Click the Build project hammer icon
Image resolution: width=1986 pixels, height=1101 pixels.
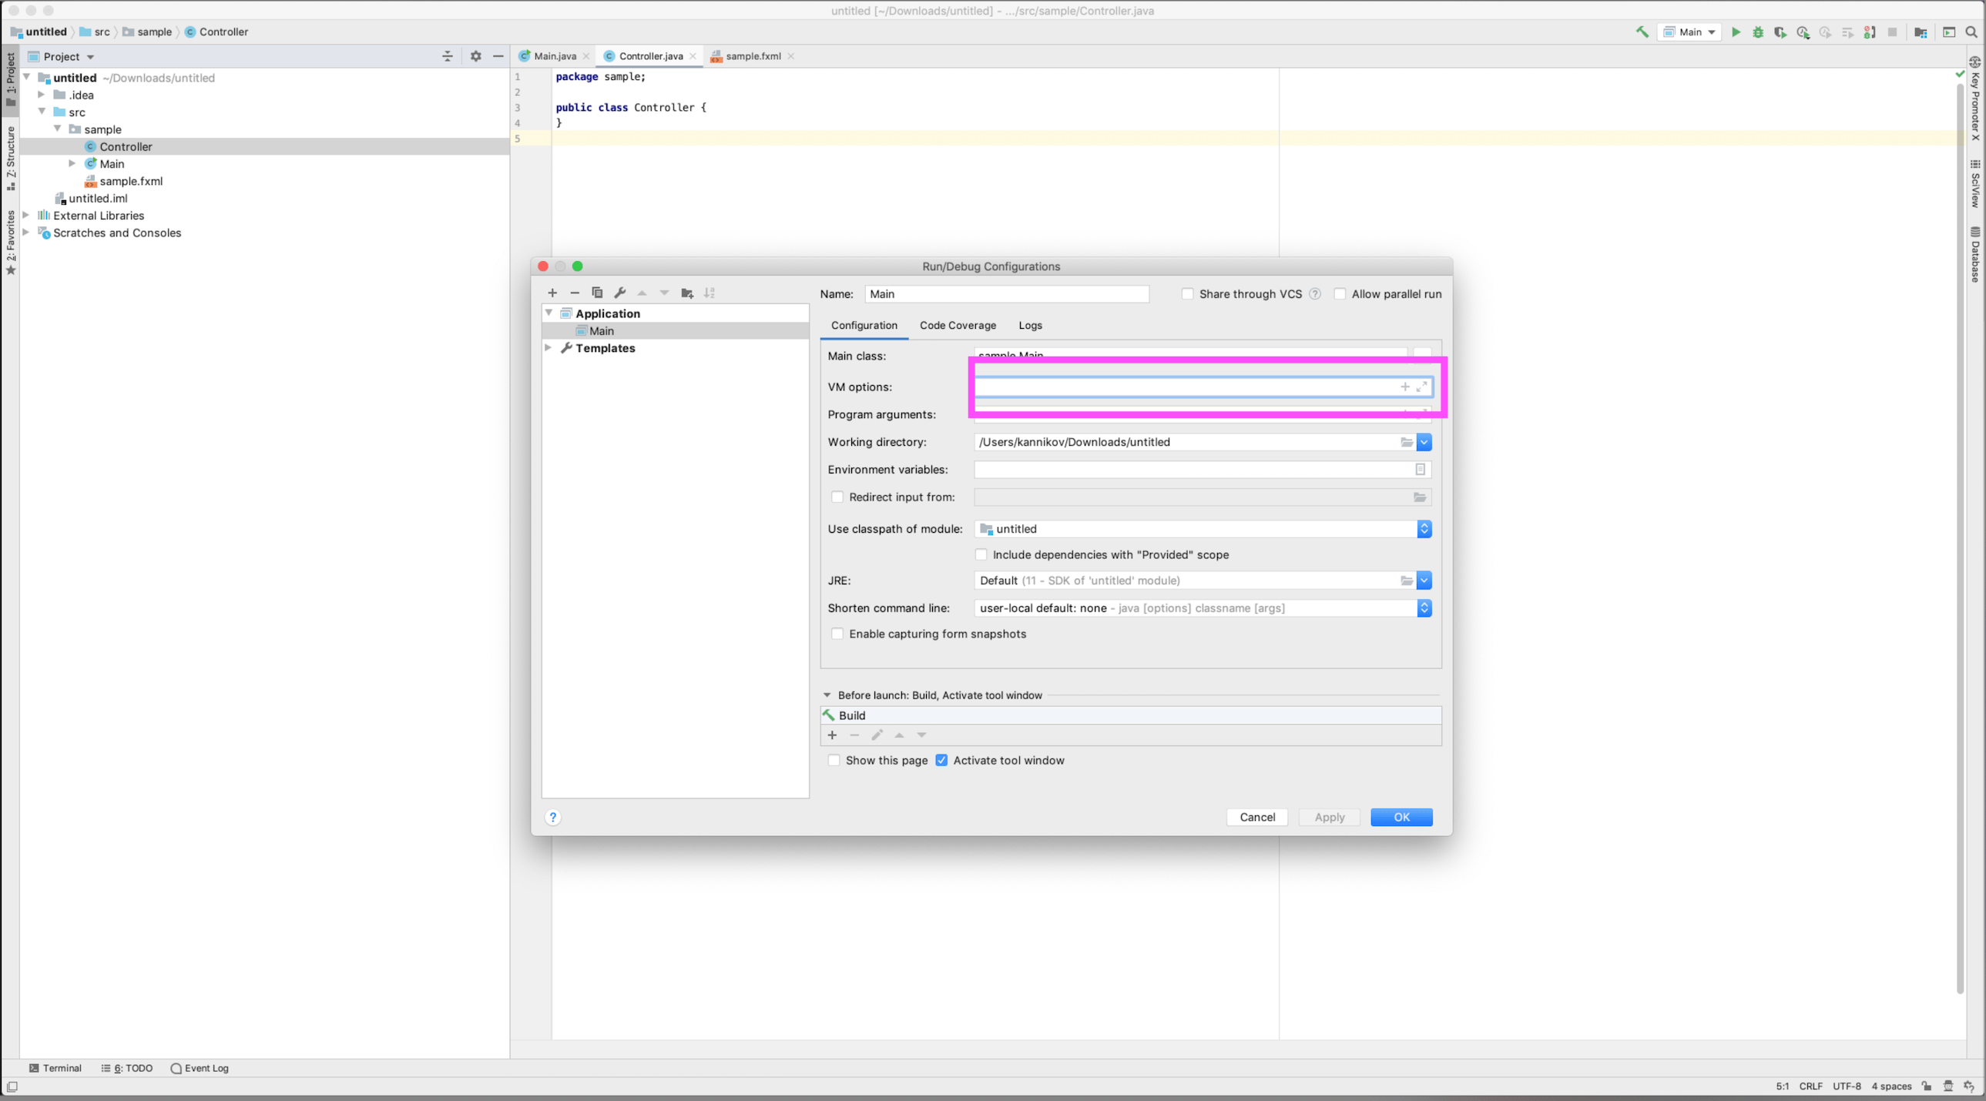(1642, 32)
